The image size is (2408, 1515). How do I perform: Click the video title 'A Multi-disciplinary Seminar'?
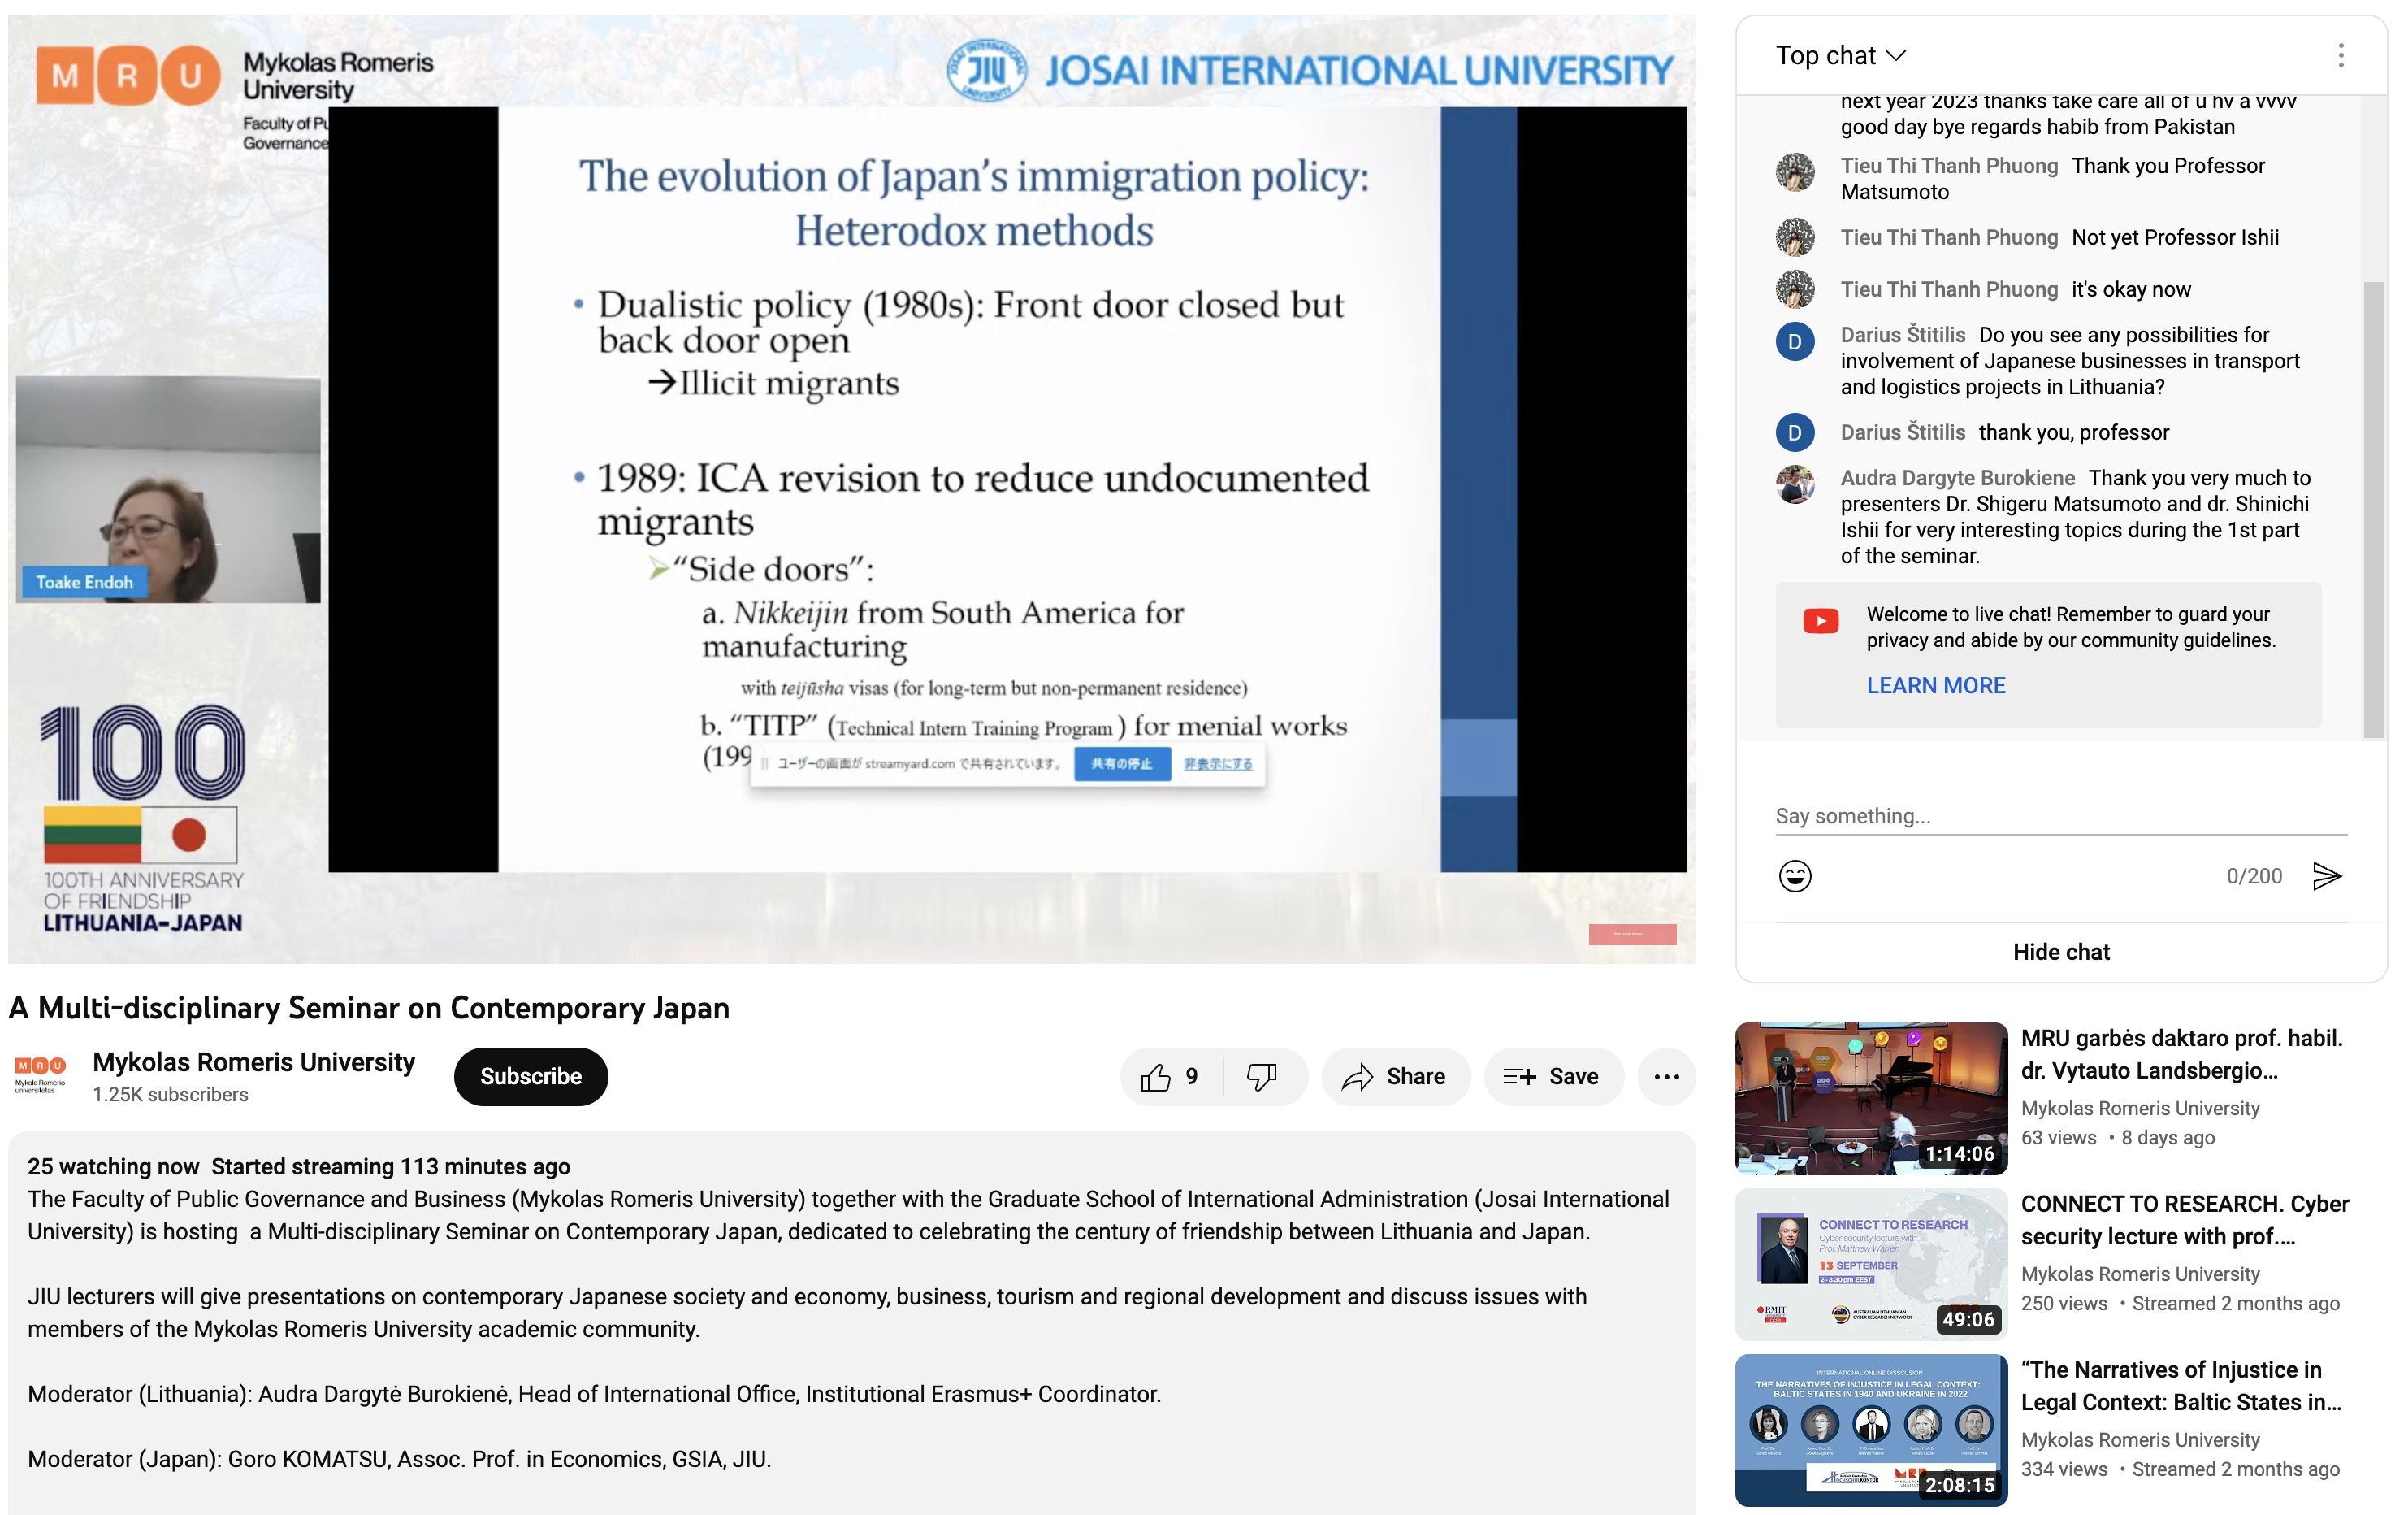coord(369,1009)
